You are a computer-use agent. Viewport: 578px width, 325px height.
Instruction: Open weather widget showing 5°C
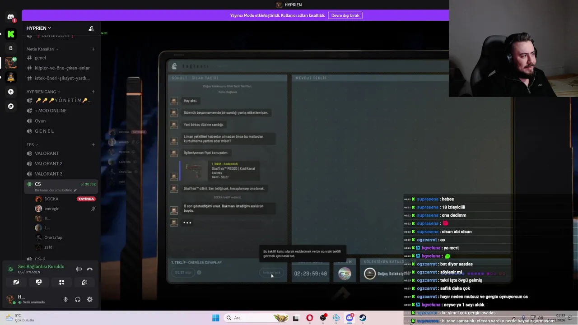pos(19,318)
